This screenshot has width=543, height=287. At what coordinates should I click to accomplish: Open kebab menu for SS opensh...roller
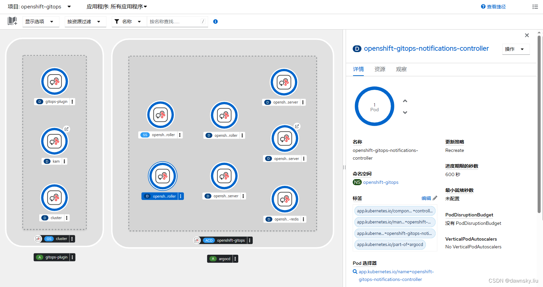180,135
